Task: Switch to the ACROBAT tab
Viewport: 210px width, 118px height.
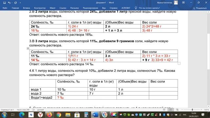Action: [126, 8]
